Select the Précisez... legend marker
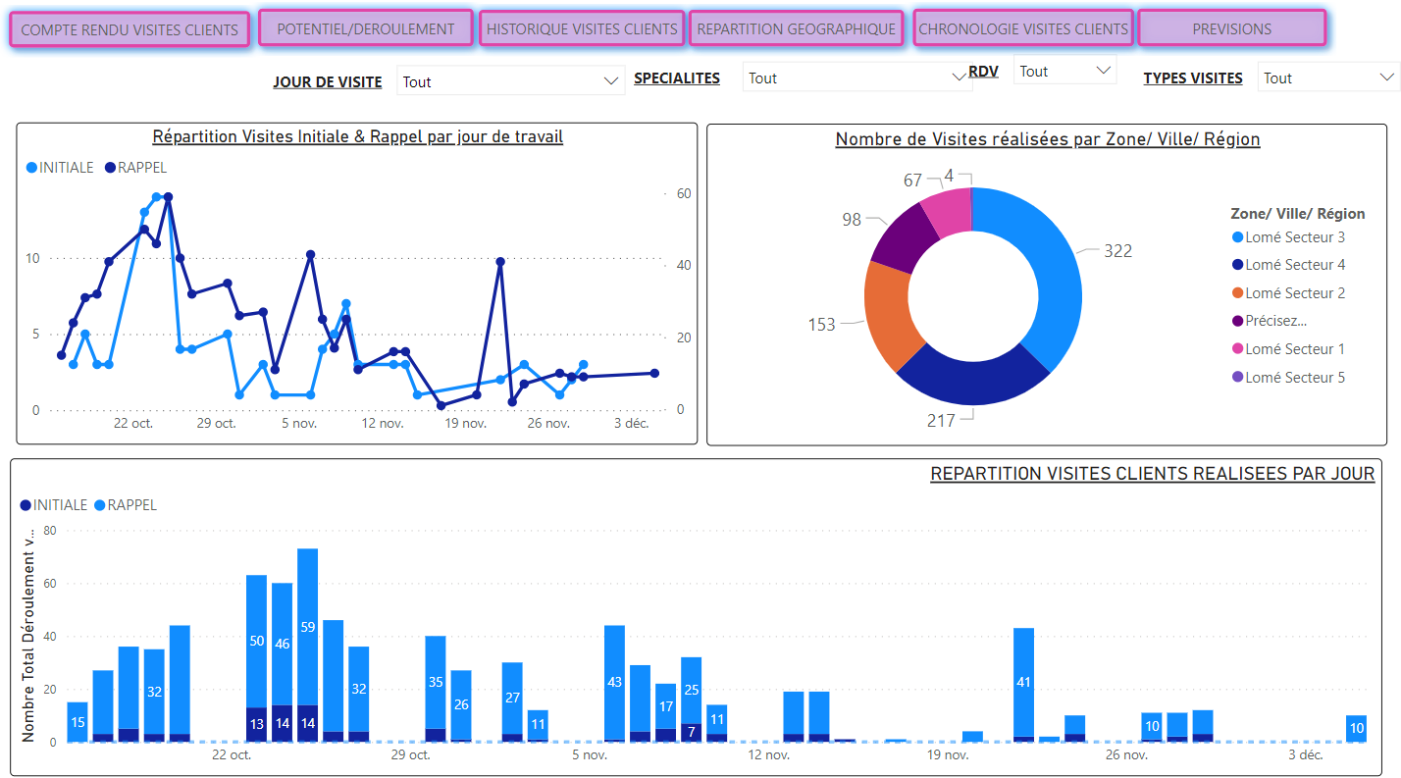The width and height of the screenshot is (1401, 778). (1237, 321)
